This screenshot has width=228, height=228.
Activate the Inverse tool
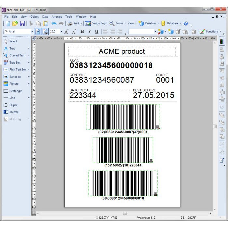tap(14, 112)
